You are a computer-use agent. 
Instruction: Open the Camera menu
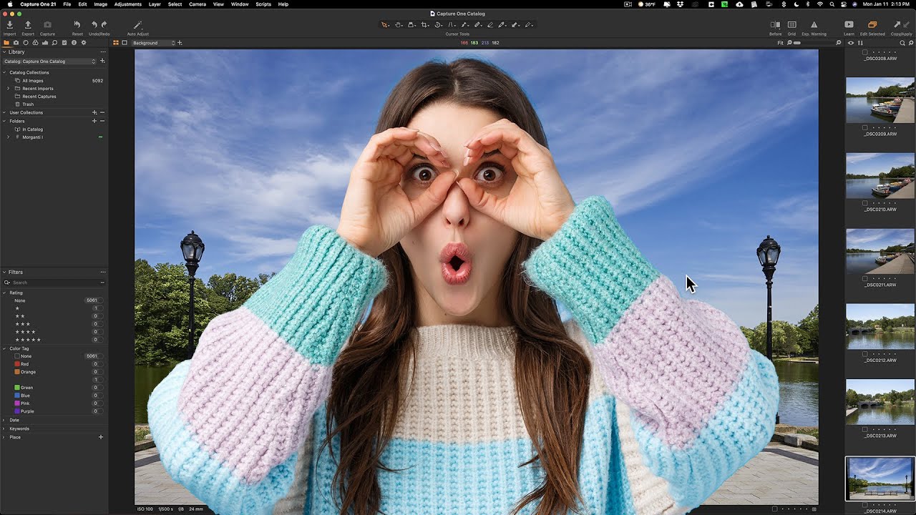pyautogui.click(x=198, y=4)
